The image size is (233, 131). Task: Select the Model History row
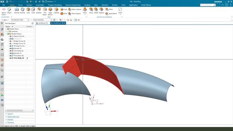click(x=16, y=34)
